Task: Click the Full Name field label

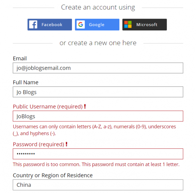Action: 25,82
